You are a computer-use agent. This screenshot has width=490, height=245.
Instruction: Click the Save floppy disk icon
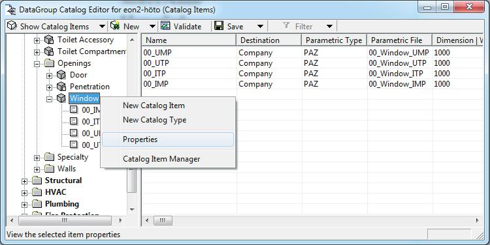click(x=219, y=26)
